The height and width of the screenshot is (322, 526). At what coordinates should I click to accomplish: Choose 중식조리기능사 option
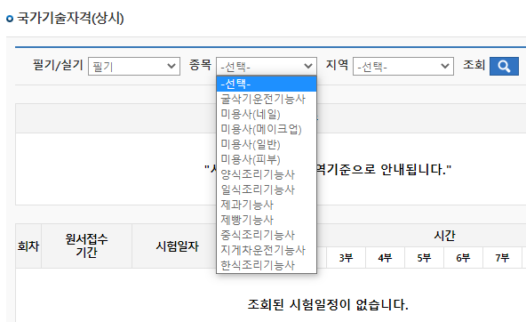[x=267, y=235]
